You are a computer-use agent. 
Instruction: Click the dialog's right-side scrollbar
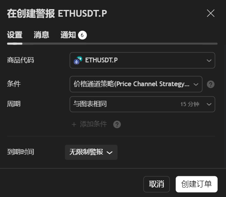225,106
